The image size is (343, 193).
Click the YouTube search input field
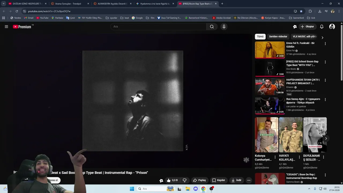[x=158, y=27]
